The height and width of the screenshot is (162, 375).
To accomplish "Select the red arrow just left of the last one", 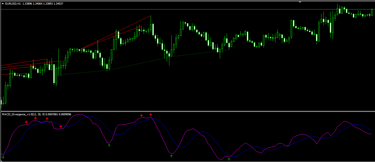I will (x=141, y=115).
